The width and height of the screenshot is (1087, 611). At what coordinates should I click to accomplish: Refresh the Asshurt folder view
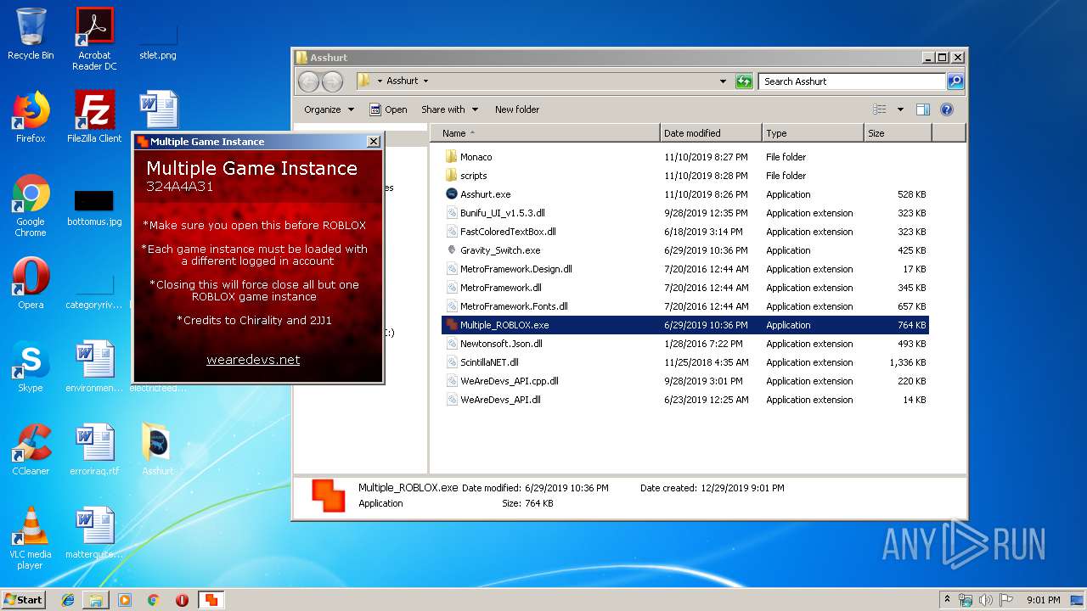[744, 81]
